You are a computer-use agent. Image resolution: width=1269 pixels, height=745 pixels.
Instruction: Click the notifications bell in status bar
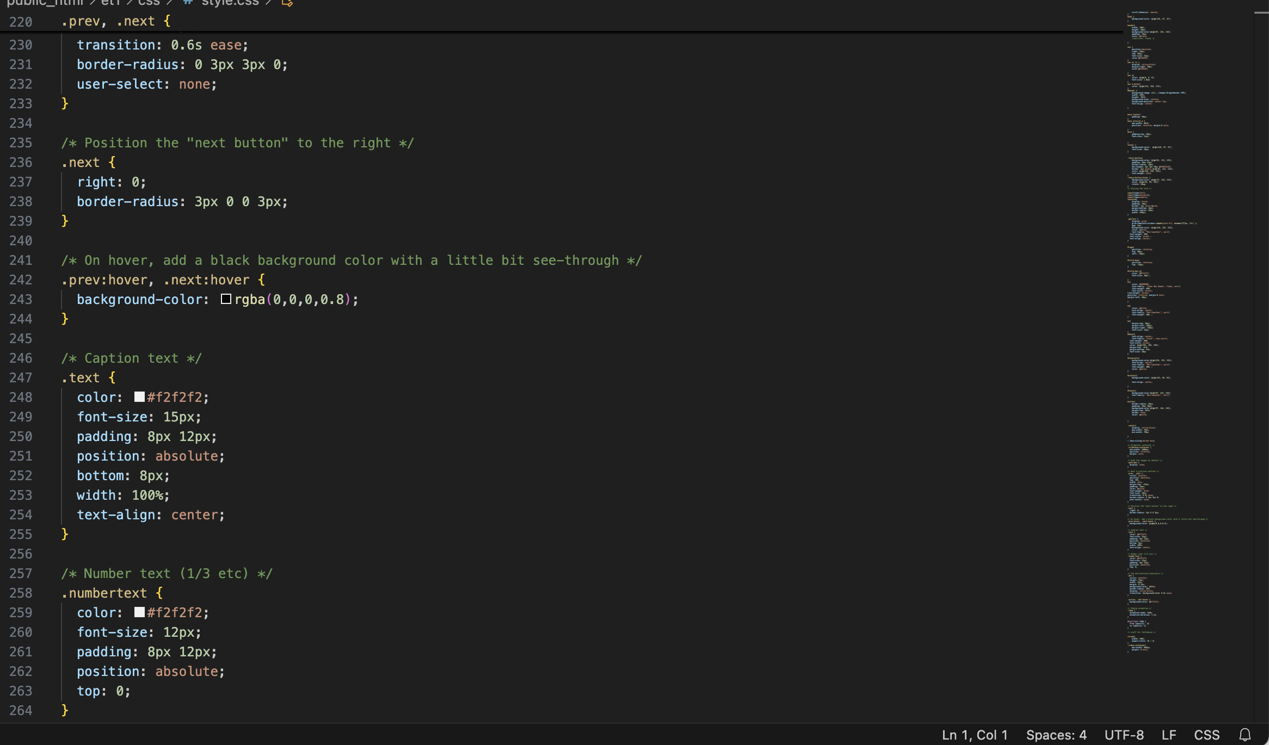pos(1245,735)
